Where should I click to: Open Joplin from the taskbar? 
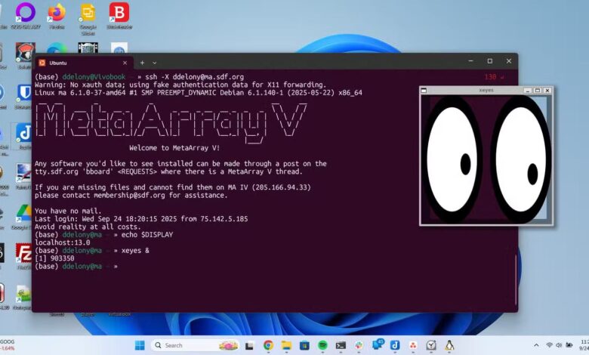tap(395, 345)
